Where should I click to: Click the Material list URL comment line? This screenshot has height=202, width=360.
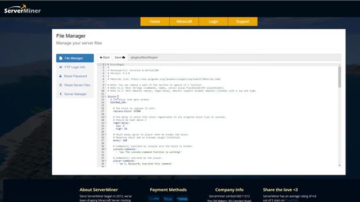(x=164, y=79)
